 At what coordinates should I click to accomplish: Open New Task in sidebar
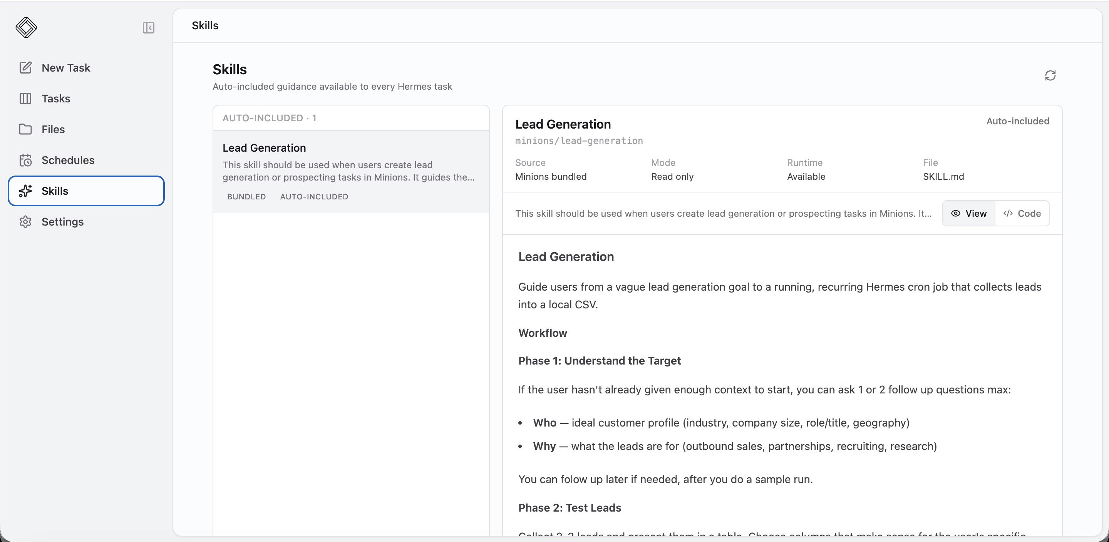tap(86, 68)
